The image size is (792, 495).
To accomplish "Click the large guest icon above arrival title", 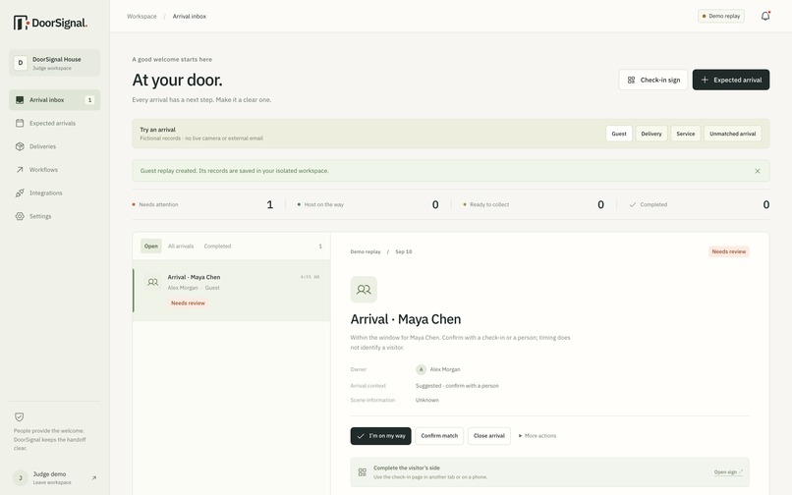I will coord(364,290).
